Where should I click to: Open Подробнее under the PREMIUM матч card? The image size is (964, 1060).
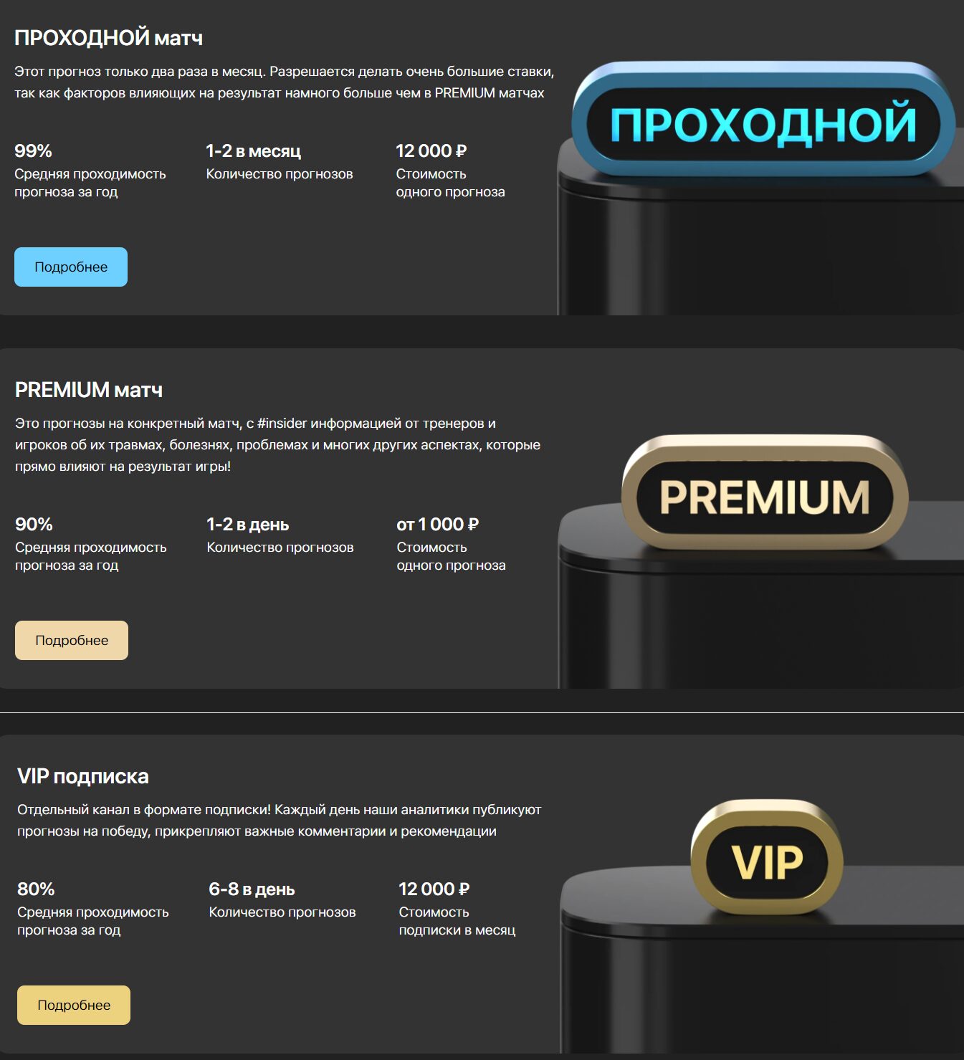point(72,640)
